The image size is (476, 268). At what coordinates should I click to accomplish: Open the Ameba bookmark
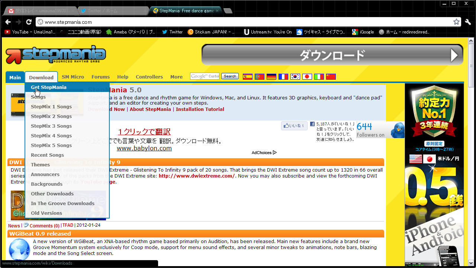[x=131, y=32]
